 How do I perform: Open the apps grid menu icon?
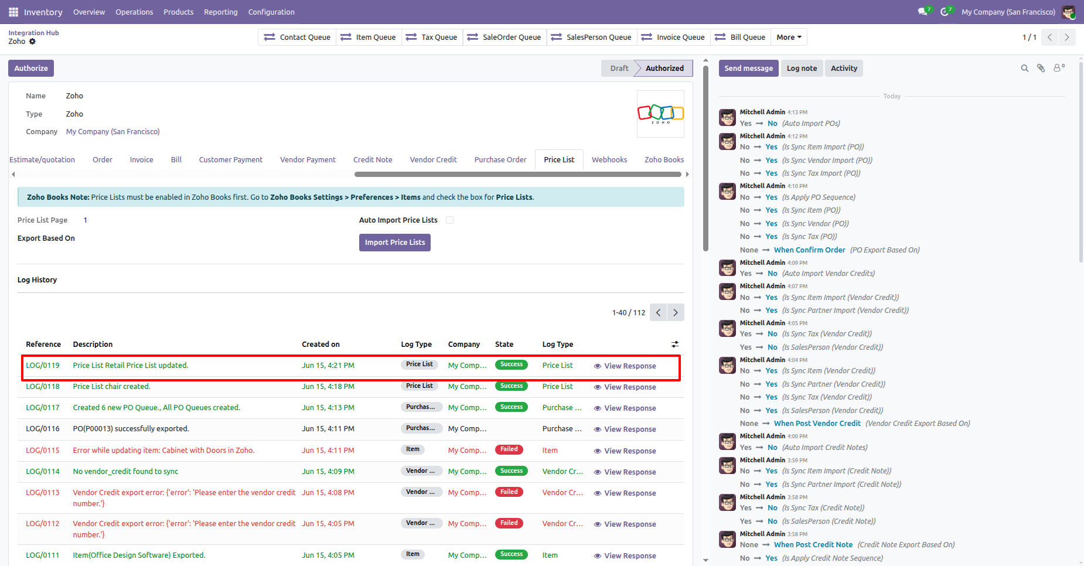click(13, 12)
